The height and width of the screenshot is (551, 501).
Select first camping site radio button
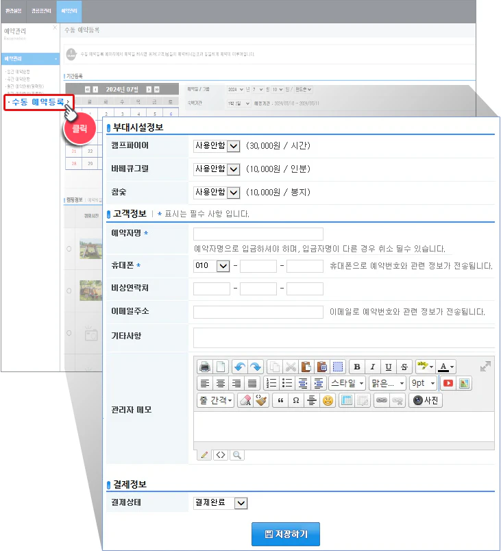(x=69, y=249)
